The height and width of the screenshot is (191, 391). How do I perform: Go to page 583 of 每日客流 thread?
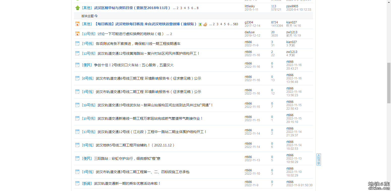coord(236,24)
